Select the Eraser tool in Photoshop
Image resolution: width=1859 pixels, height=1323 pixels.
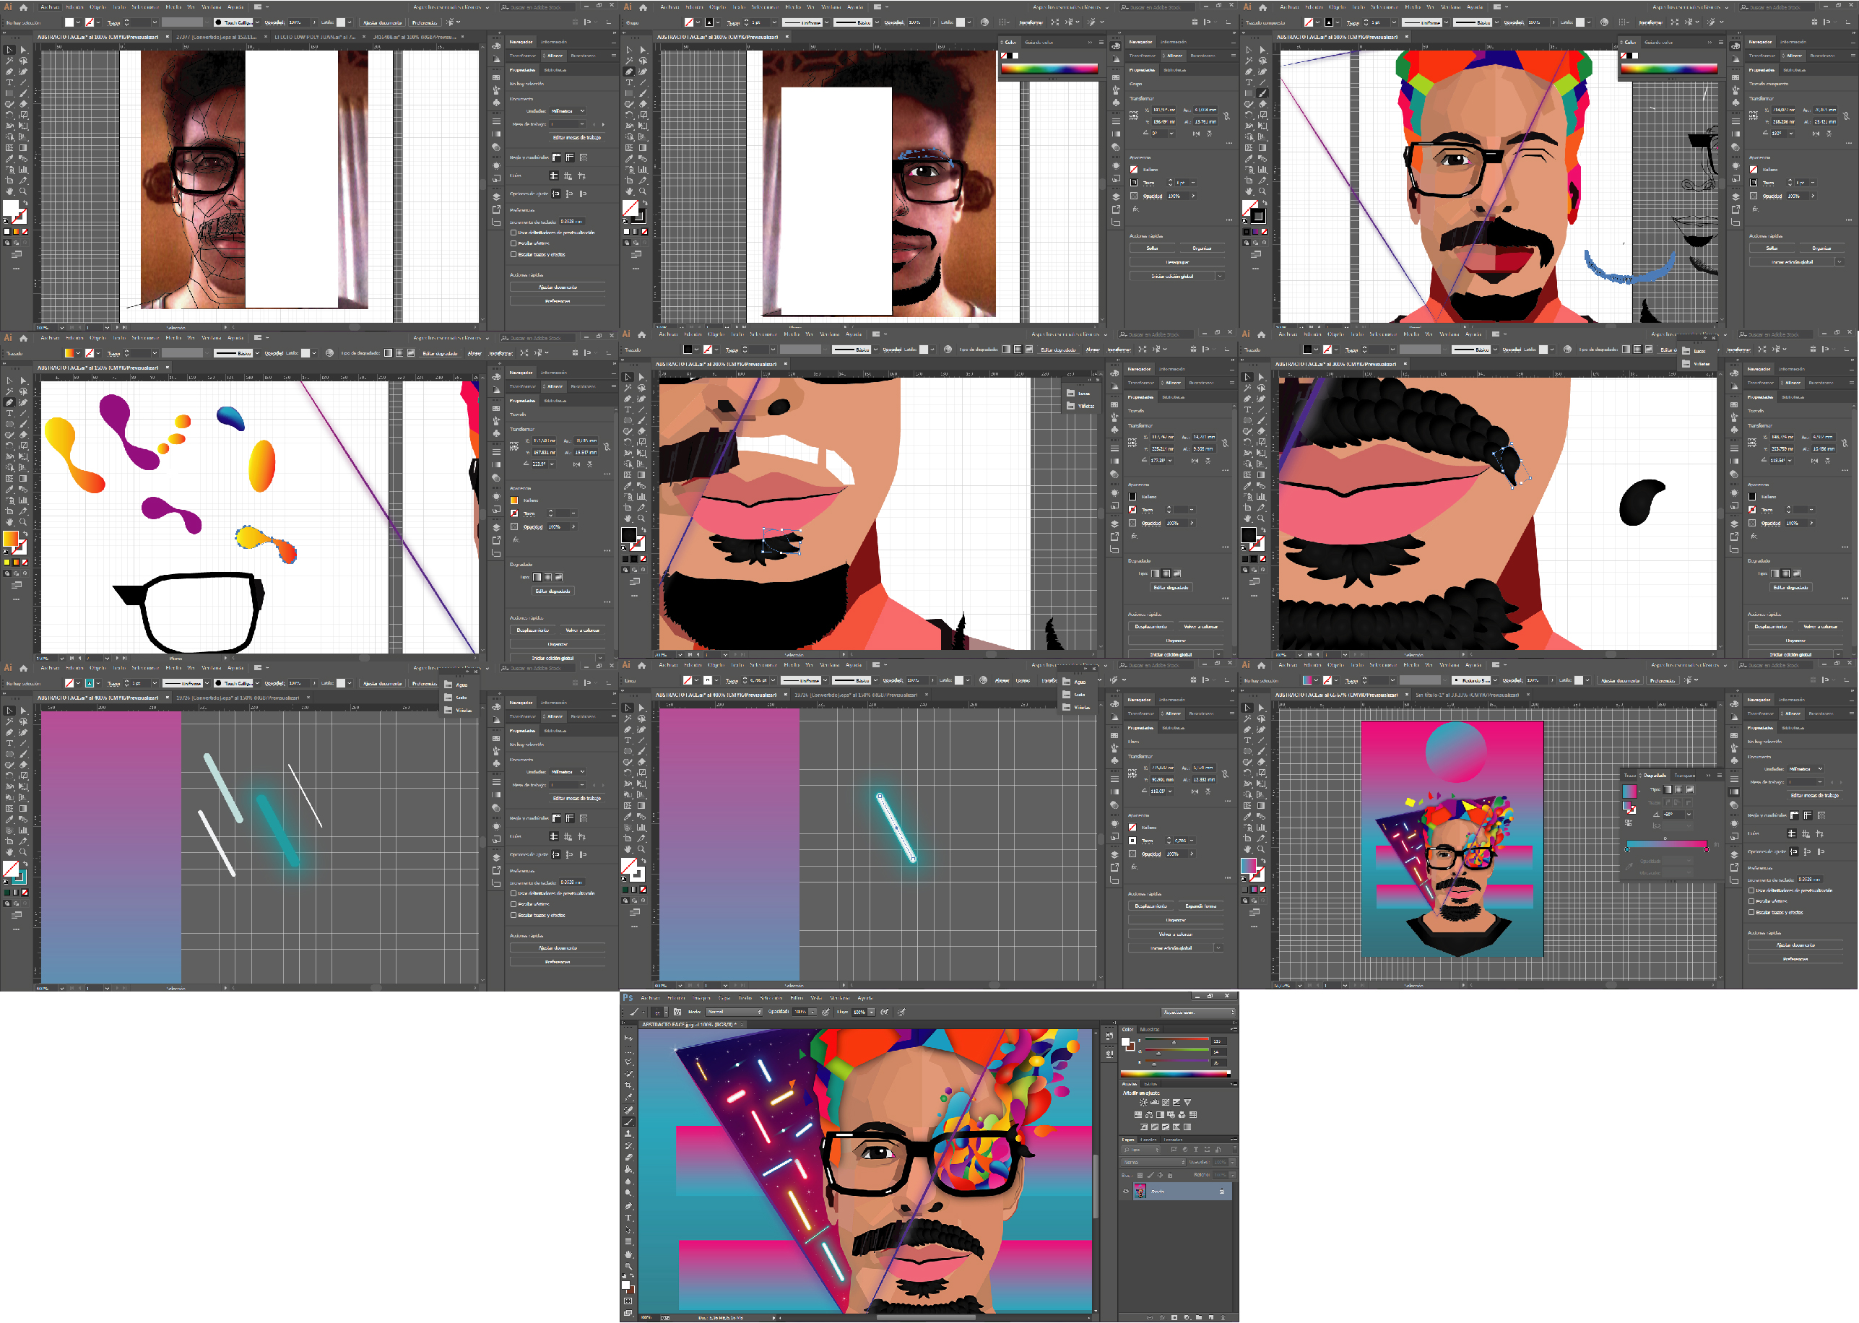[x=628, y=1158]
